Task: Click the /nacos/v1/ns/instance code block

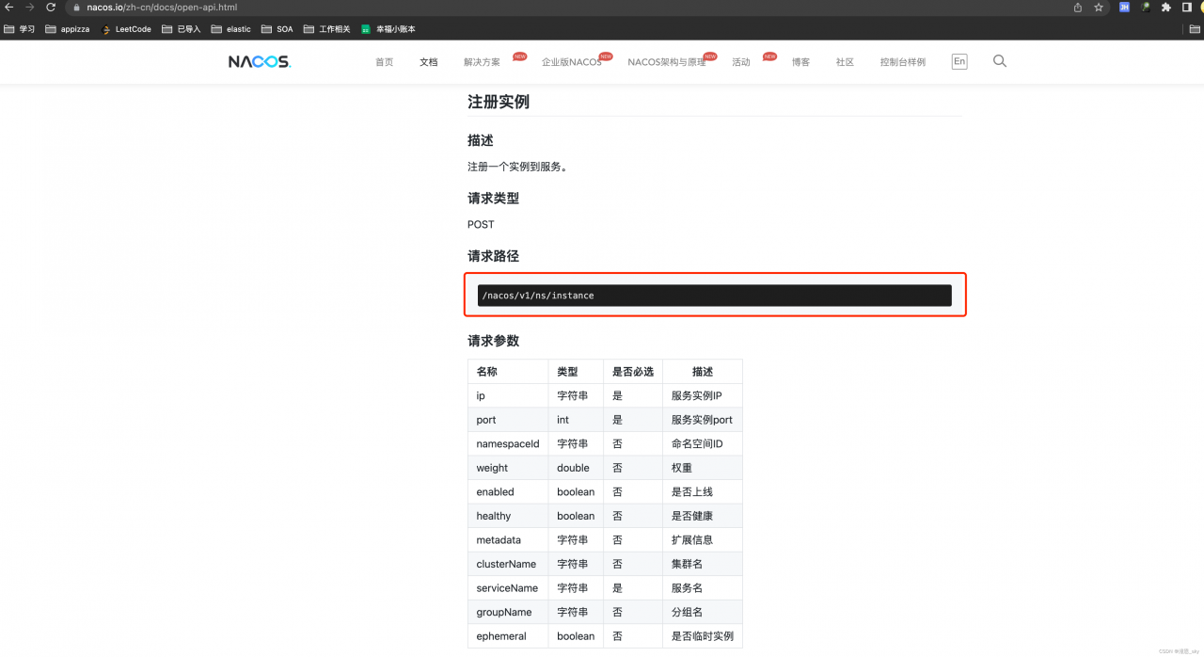Action: (x=715, y=296)
